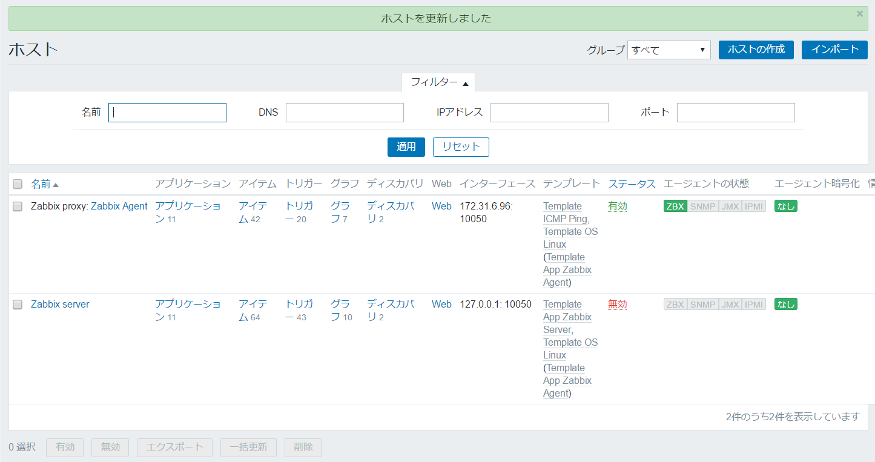The image size is (875, 462).
Task: Click green ZBX availability icon
Action: (x=675, y=206)
